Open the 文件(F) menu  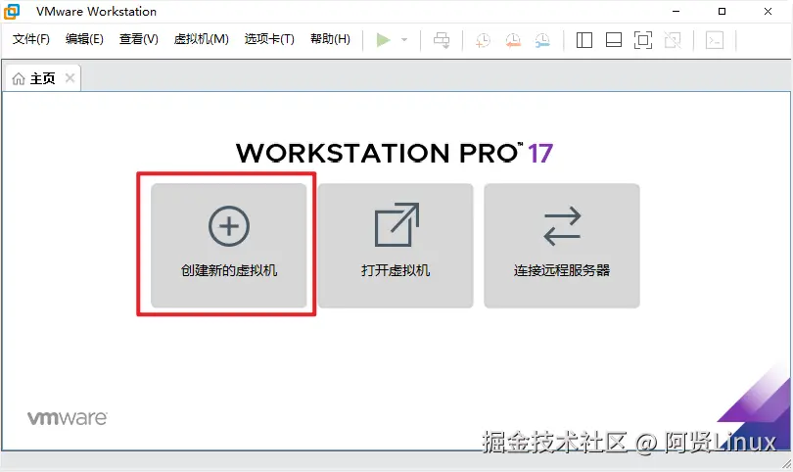coord(31,39)
